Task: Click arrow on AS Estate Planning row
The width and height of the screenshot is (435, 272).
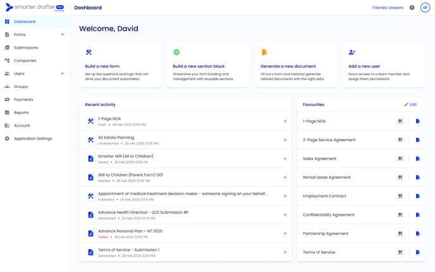Action: point(285,140)
